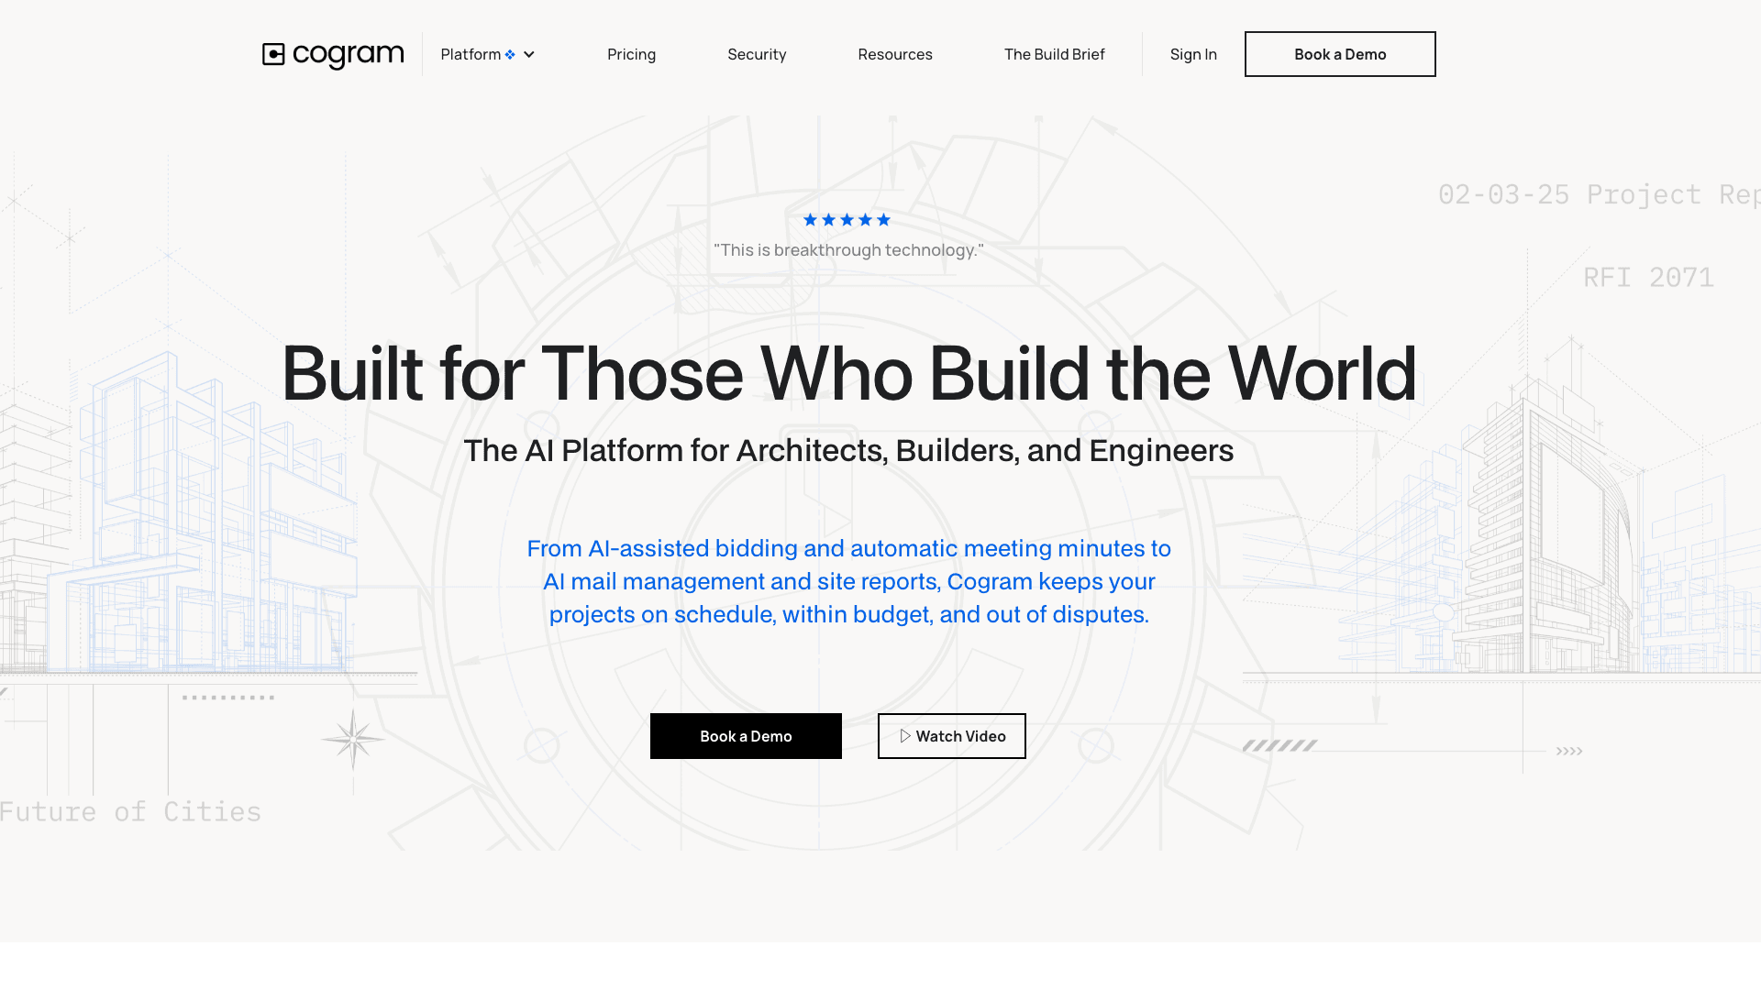Click the header Book a Demo button
The height and width of the screenshot is (990, 1761).
click(x=1339, y=55)
